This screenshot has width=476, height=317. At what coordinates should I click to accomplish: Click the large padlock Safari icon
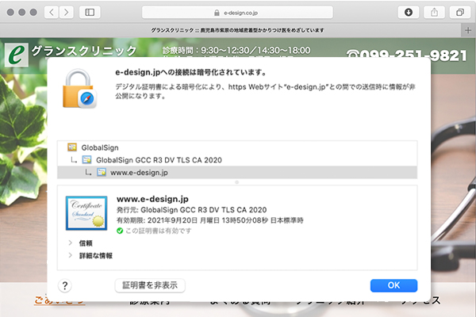[79, 89]
